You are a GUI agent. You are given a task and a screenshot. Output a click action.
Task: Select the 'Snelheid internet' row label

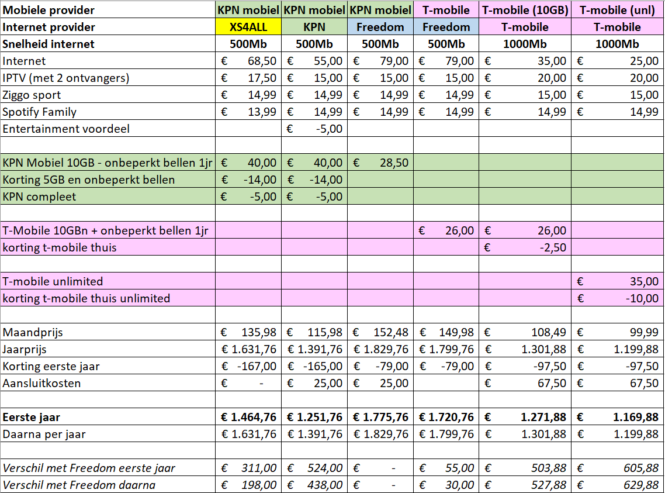click(x=108, y=44)
